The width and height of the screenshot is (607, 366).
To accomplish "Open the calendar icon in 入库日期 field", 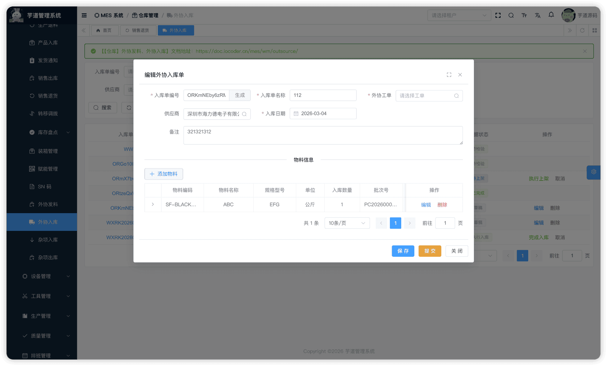I will (x=297, y=113).
